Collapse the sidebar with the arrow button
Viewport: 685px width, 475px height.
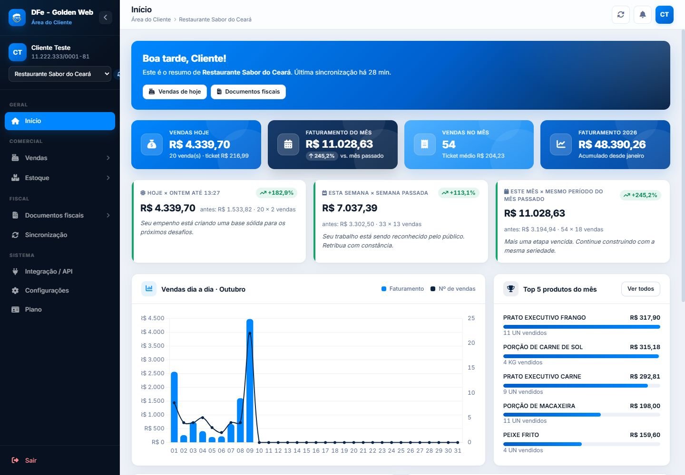tap(105, 18)
